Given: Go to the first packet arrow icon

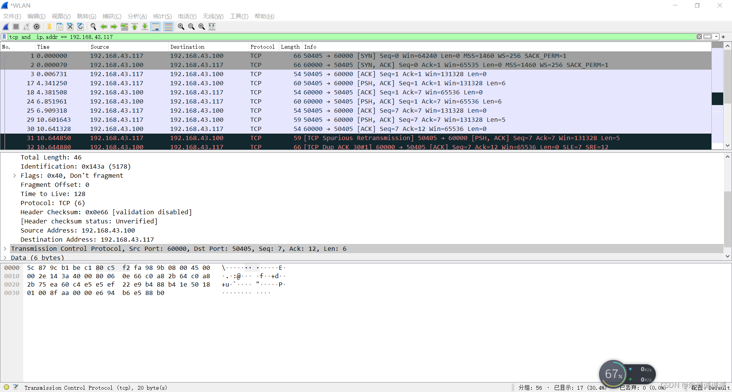Looking at the screenshot, I should 135,27.
